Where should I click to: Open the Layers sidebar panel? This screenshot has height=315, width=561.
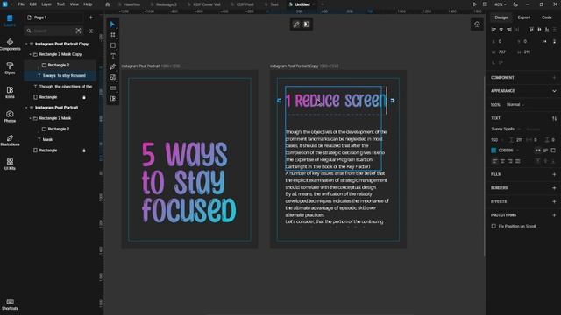[10, 20]
